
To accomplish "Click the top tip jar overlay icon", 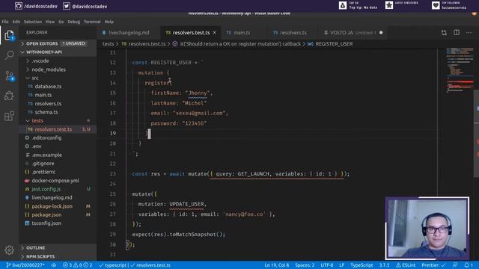I will point(343,5).
